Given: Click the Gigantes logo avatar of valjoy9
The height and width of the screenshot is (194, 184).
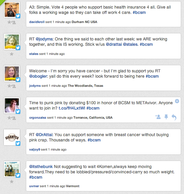Looking at the screenshot, I should (12, 137).
